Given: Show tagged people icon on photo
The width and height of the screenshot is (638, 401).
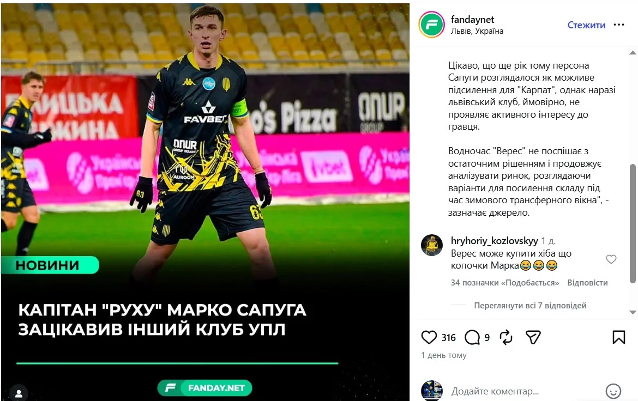Looking at the screenshot, I should pyautogui.click(x=19, y=393).
